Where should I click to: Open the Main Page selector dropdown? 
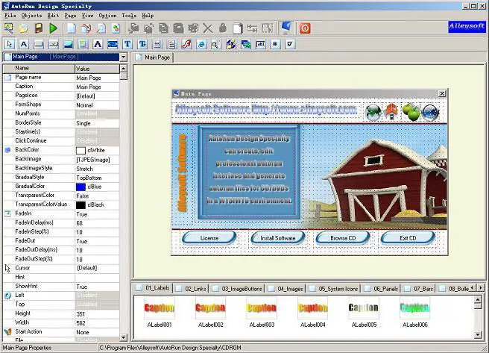[x=122, y=57]
